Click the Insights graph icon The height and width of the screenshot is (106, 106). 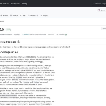coord(41,16)
